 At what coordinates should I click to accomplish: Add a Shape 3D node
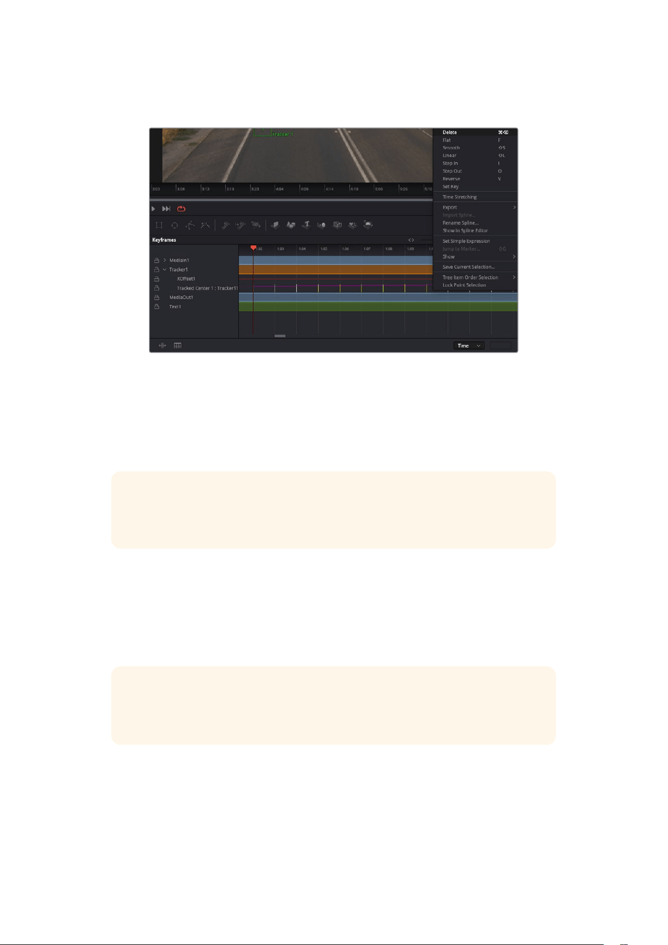pyautogui.click(x=291, y=225)
